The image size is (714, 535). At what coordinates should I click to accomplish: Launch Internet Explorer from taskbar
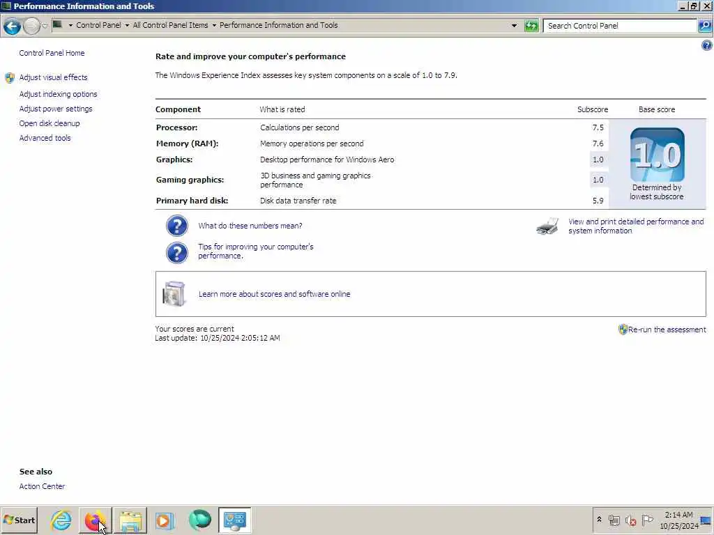click(61, 520)
